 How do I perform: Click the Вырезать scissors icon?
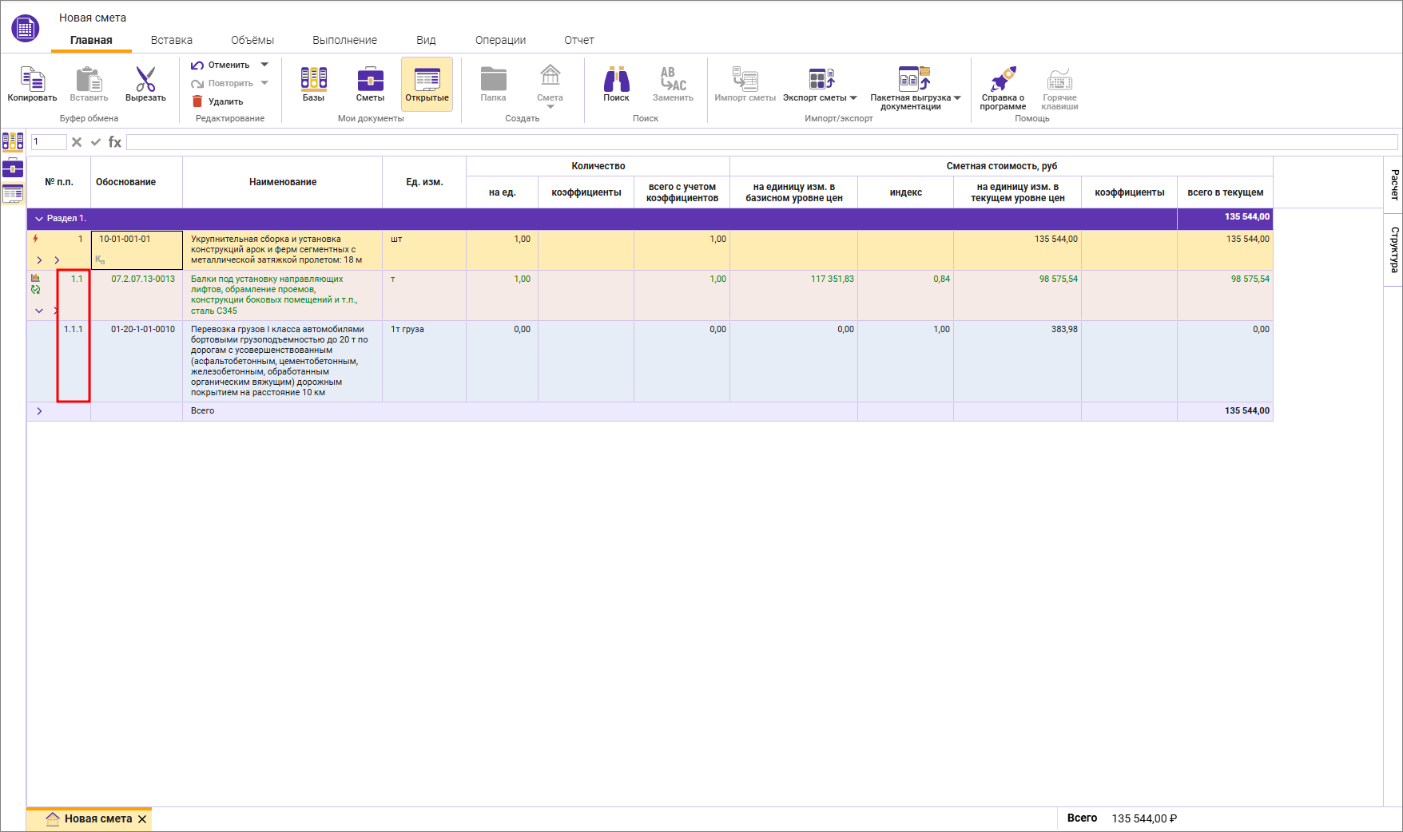click(x=145, y=80)
